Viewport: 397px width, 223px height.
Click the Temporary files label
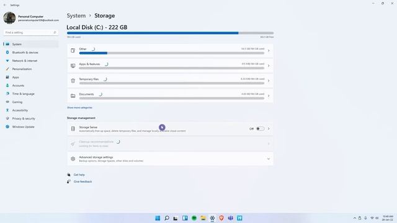coord(89,79)
